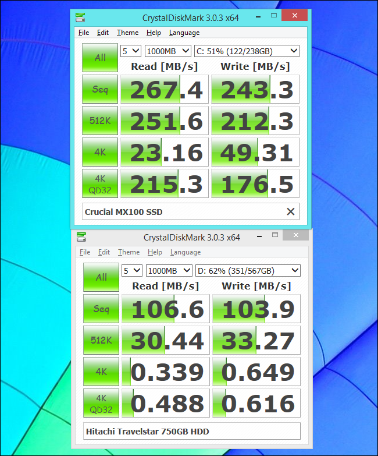Minimize the lower CrystalDiskMark window

(259, 236)
